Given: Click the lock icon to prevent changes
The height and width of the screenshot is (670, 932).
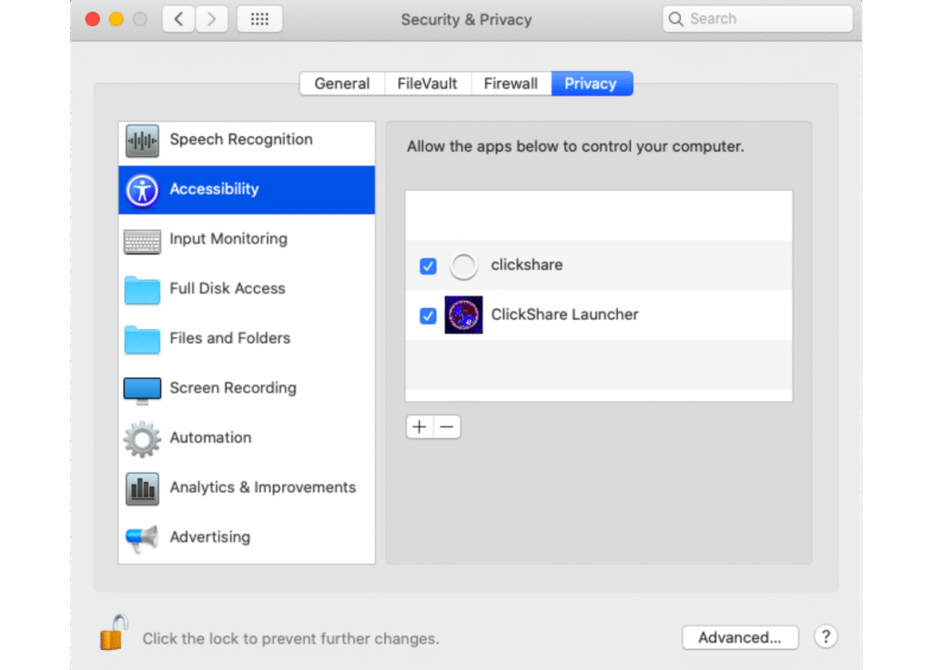Looking at the screenshot, I should click(114, 633).
